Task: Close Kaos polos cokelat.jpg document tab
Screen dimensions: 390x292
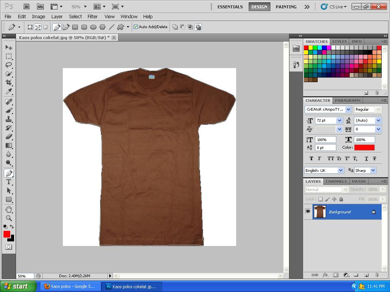Action: click(x=113, y=38)
